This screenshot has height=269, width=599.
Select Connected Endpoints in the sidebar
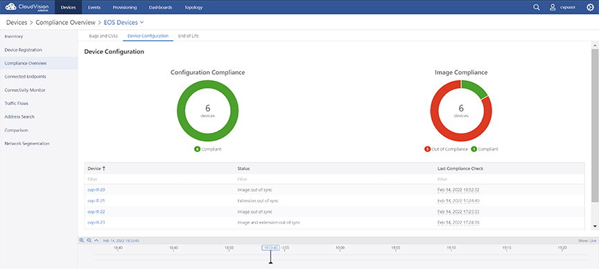pyautogui.click(x=25, y=77)
